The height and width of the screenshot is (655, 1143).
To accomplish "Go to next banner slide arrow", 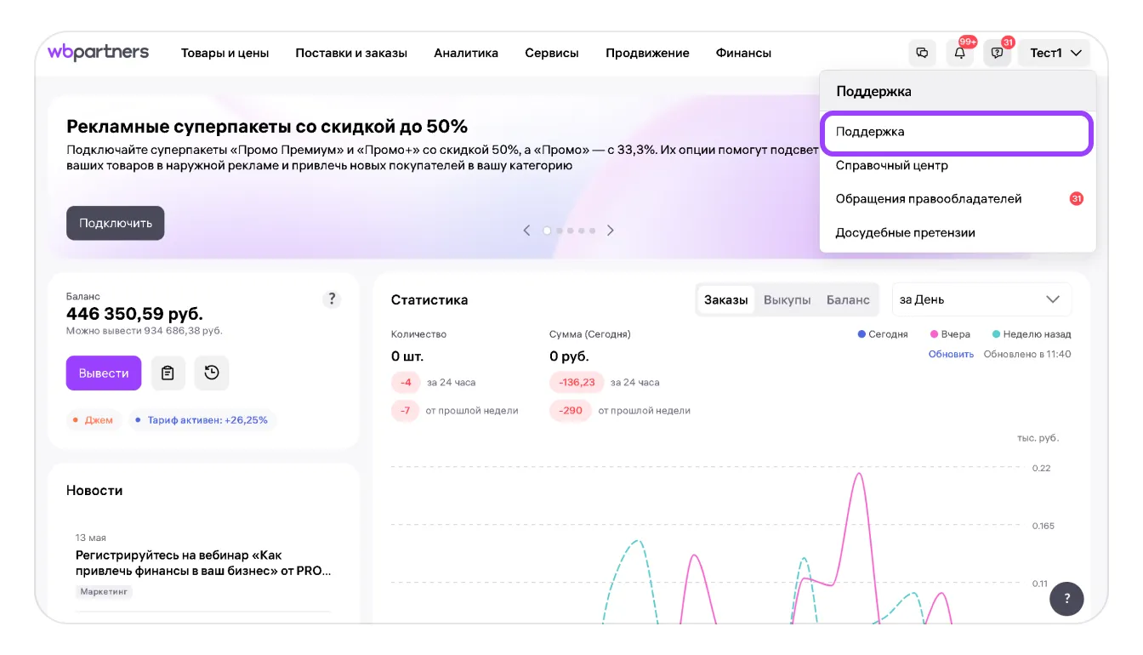I will pyautogui.click(x=610, y=231).
